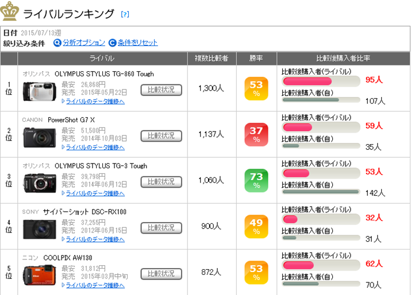411x295 pixels.
Task: Open the [?] help icon
Action: click(x=125, y=14)
